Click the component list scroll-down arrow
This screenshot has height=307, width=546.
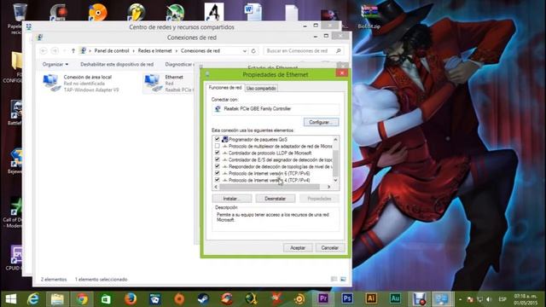[335, 180]
